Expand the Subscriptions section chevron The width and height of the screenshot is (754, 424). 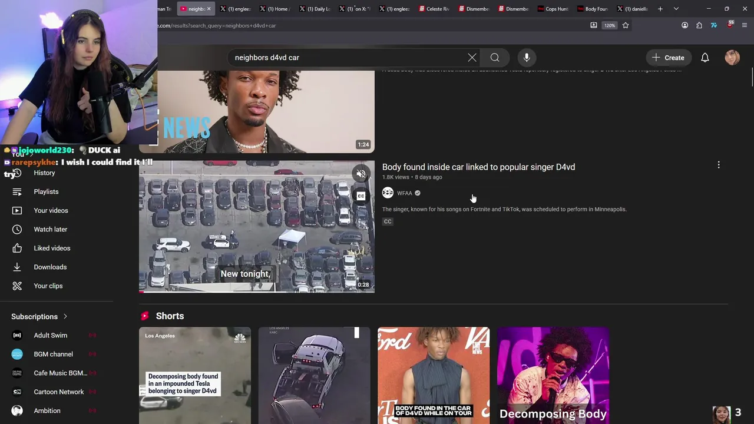tap(65, 317)
